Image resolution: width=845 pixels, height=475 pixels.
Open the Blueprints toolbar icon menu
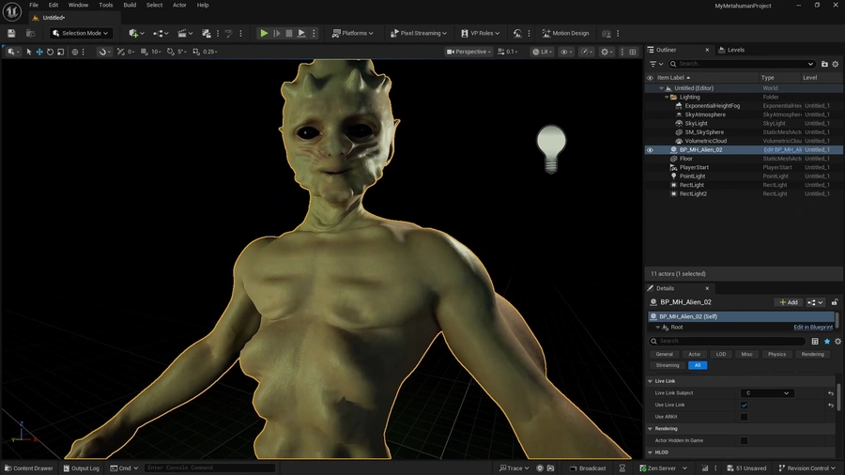pyautogui.click(x=160, y=34)
